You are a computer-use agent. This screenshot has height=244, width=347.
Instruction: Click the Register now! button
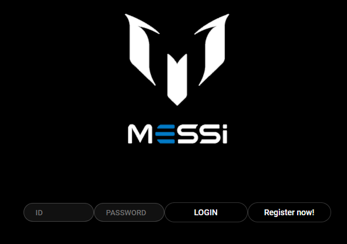pyautogui.click(x=289, y=212)
